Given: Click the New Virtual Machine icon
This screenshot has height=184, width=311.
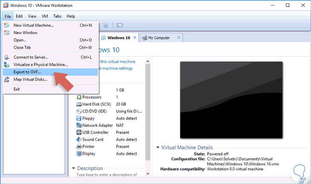Looking at the screenshot, I should [6, 25].
